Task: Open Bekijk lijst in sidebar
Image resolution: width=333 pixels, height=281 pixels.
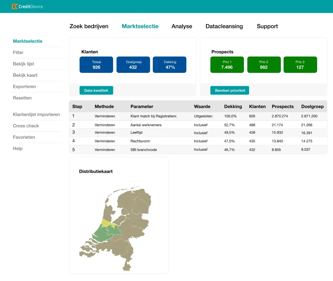Action: tap(23, 64)
